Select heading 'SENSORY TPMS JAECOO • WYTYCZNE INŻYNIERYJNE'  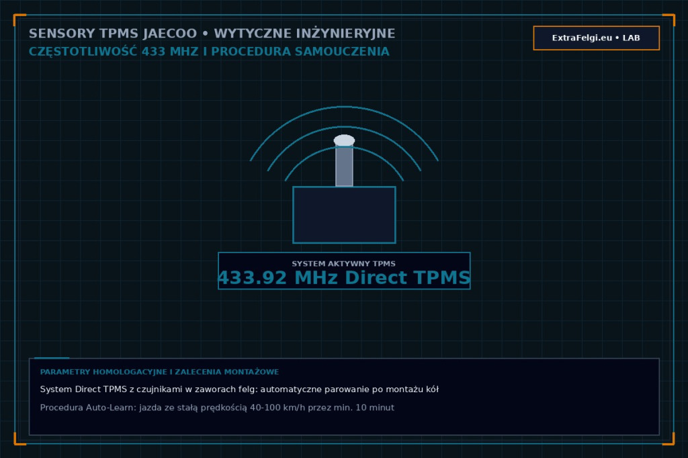212,34
